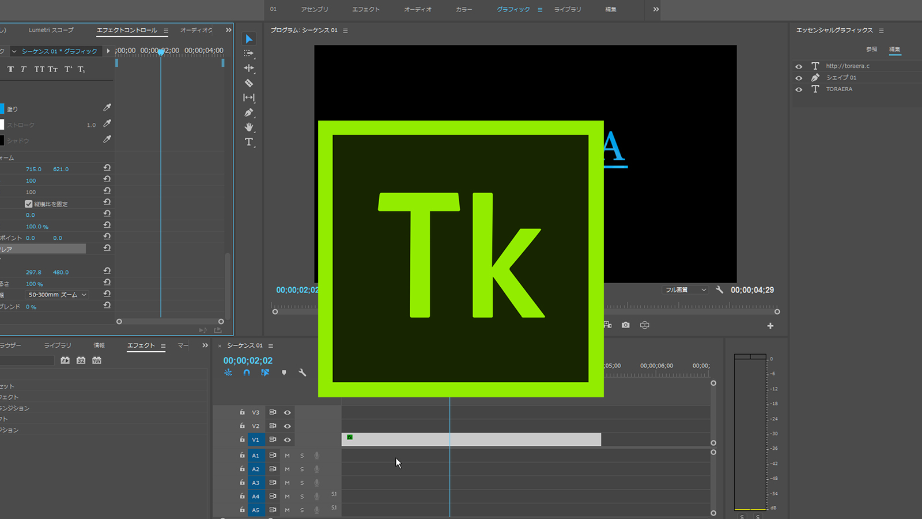
Task: Toggle lock on track V1
Action: [243, 439]
